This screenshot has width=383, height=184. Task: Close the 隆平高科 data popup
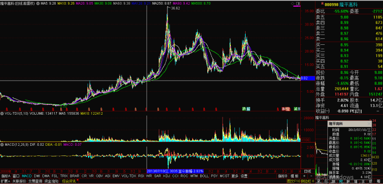tap(369, 124)
